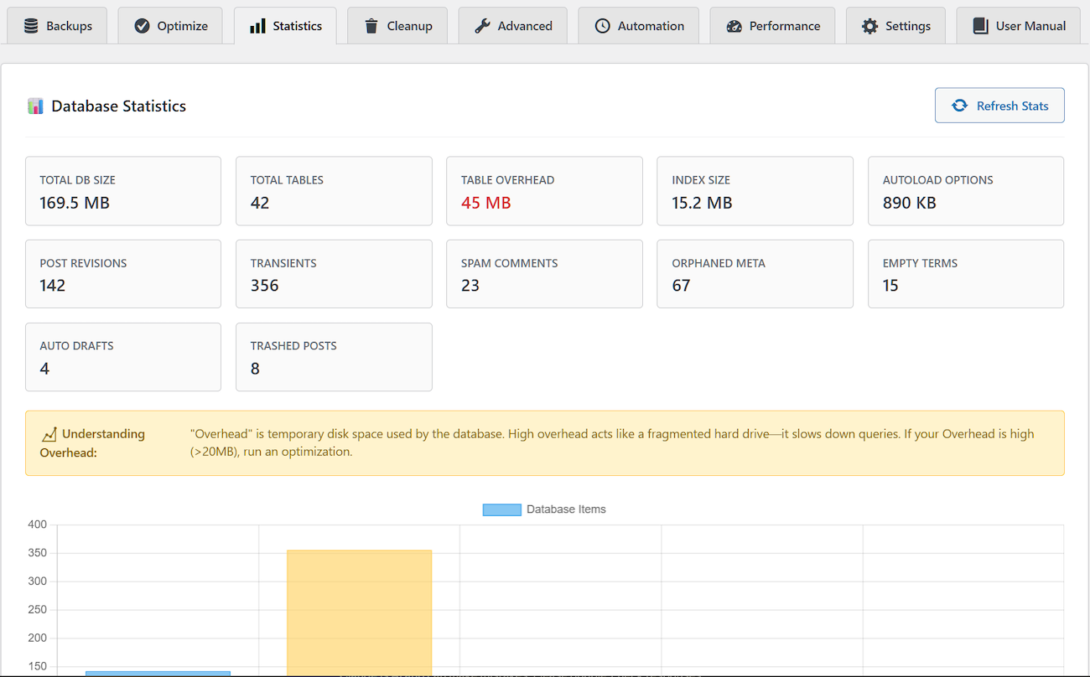Image resolution: width=1090 pixels, height=677 pixels.
Task: Click the database icon on Backups tab
Action: 31,26
